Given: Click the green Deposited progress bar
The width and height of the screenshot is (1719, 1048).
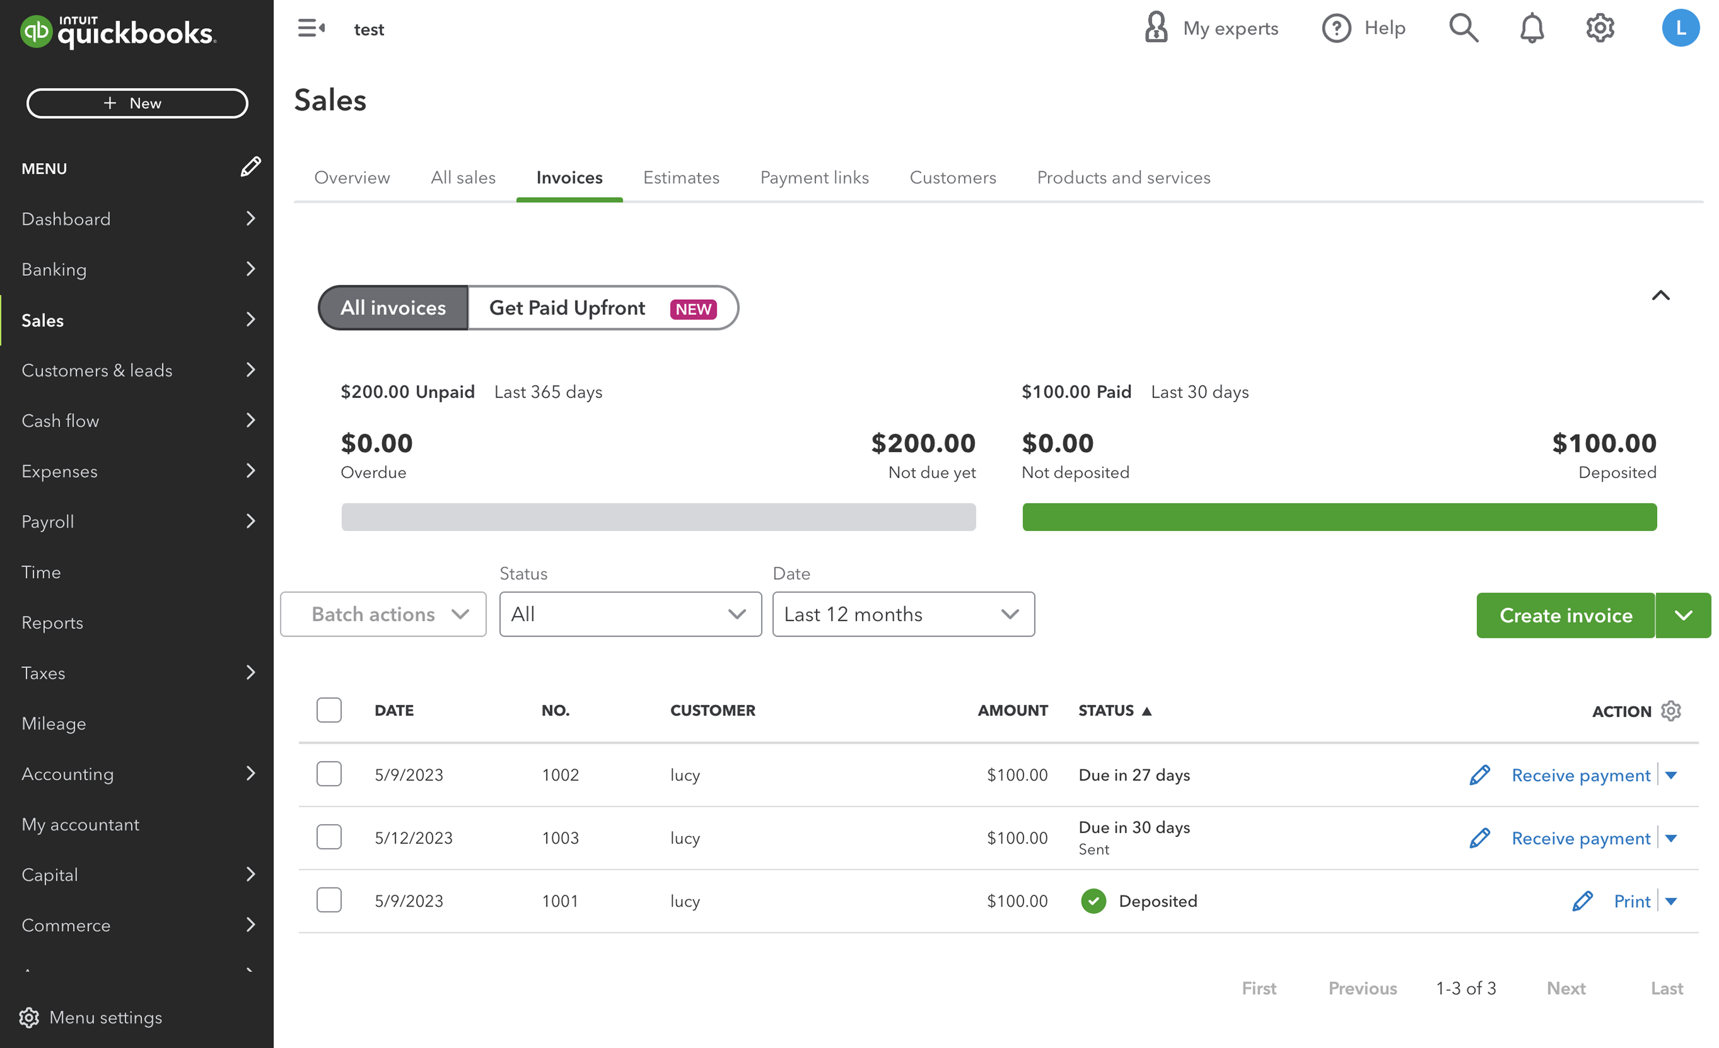Looking at the screenshot, I should pyautogui.click(x=1338, y=517).
